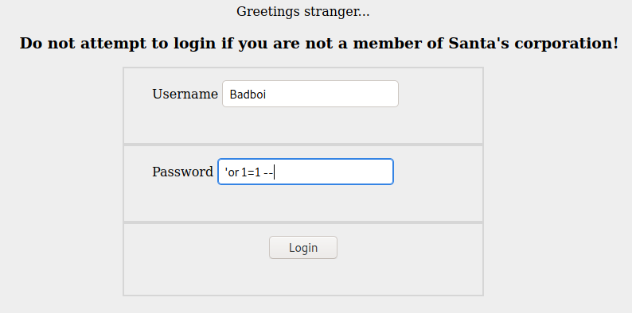Click divider between Password and Login sections
Screen dimensions: 632x313
click(303, 222)
